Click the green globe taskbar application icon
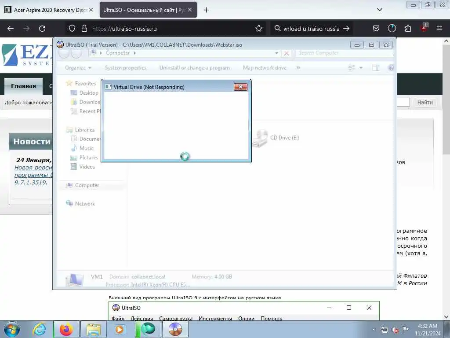Image resolution: width=450 pixels, height=338 pixels. click(148, 329)
